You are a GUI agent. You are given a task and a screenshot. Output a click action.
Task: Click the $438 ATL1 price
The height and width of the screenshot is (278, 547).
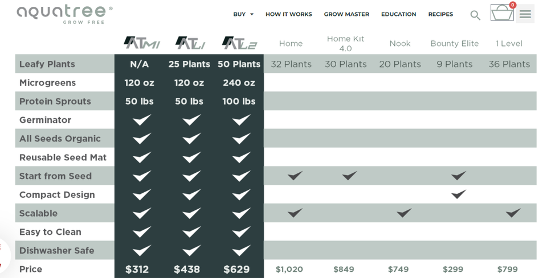pyautogui.click(x=187, y=269)
